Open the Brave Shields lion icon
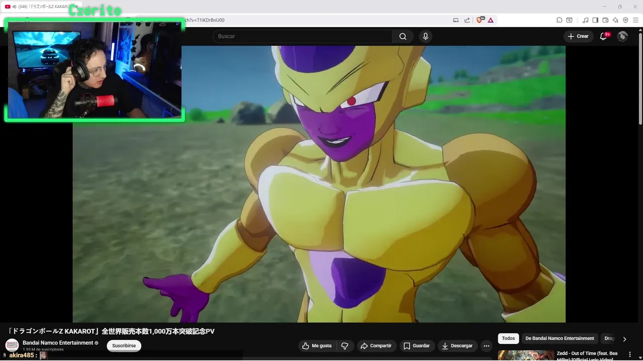The height and width of the screenshot is (361, 643). point(480,20)
